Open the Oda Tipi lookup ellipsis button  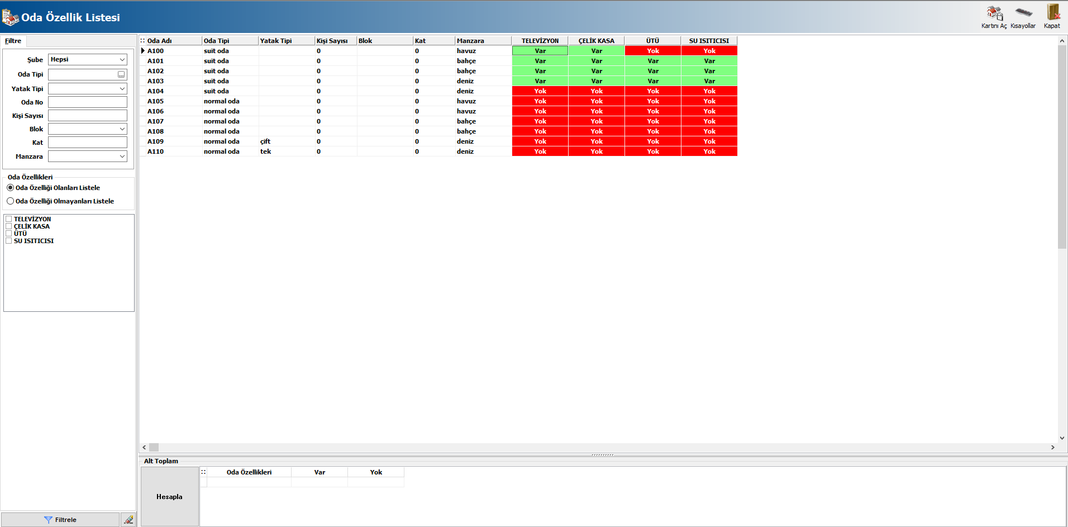[x=121, y=74]
